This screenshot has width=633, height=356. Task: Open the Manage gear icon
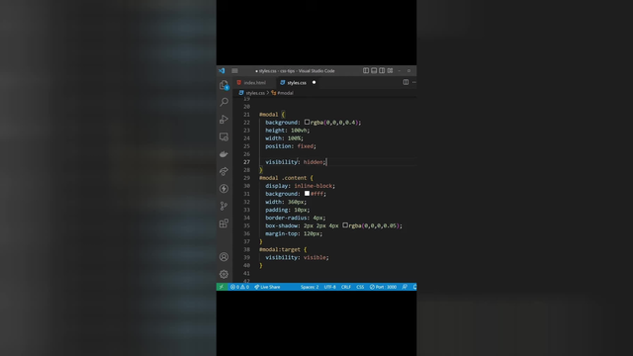pyautogui.click(x=224, y=274)
